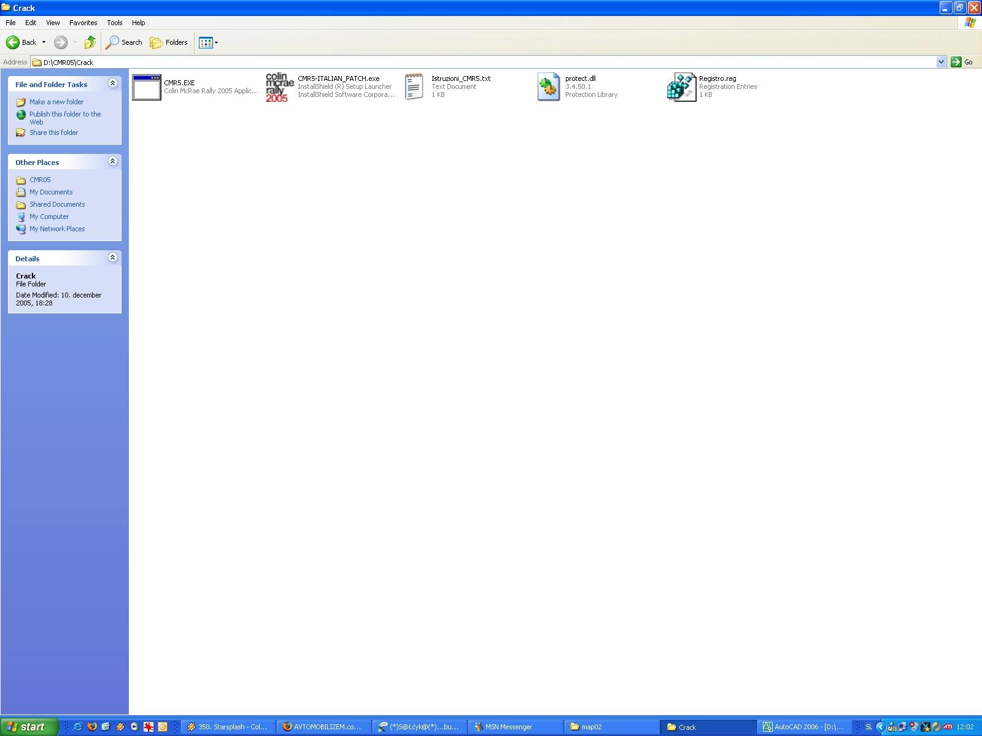Click the SL language bar indicator

click(868, 727)
